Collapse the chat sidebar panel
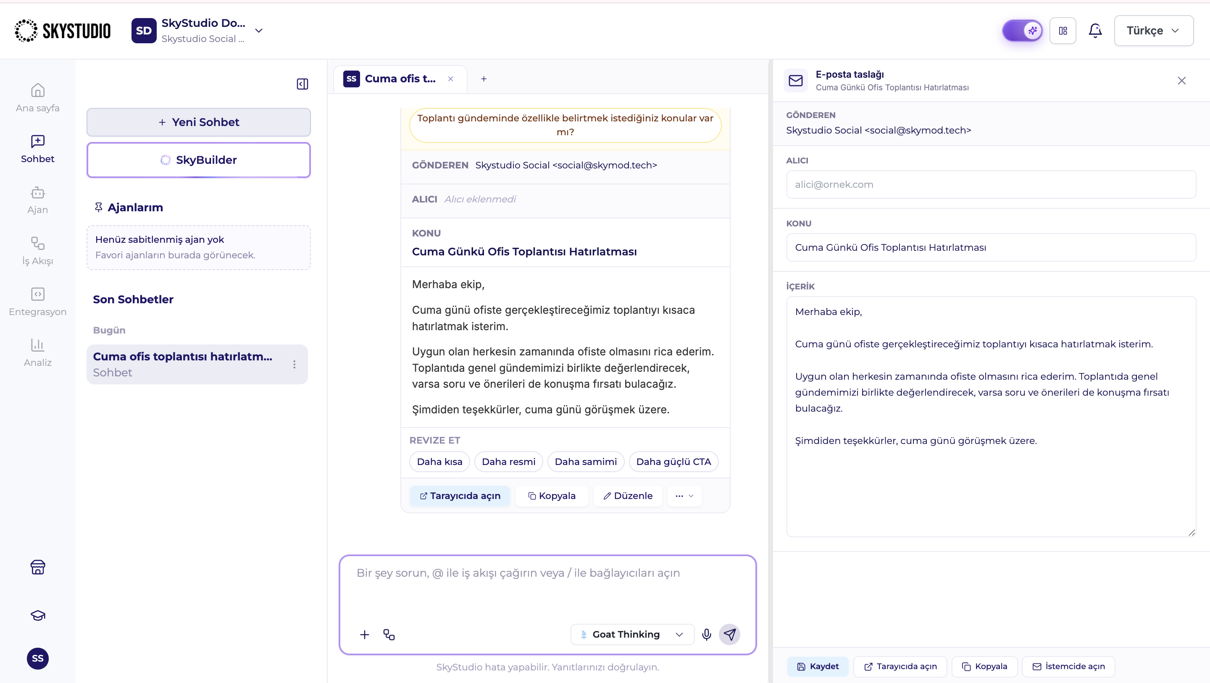The width and height of the screenshot is (1210, 683). click(x=302, y=84)
